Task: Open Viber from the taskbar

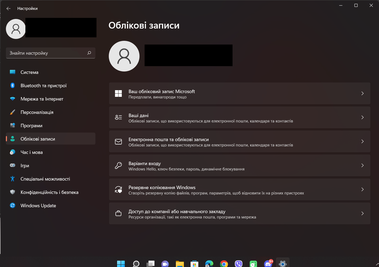Action: pyautogui.click(x=239, y=264)
